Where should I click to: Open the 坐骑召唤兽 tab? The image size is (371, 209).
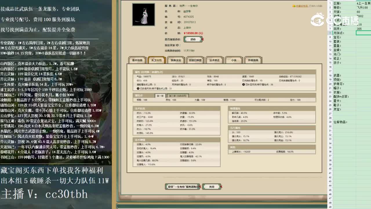click(195, 60)
